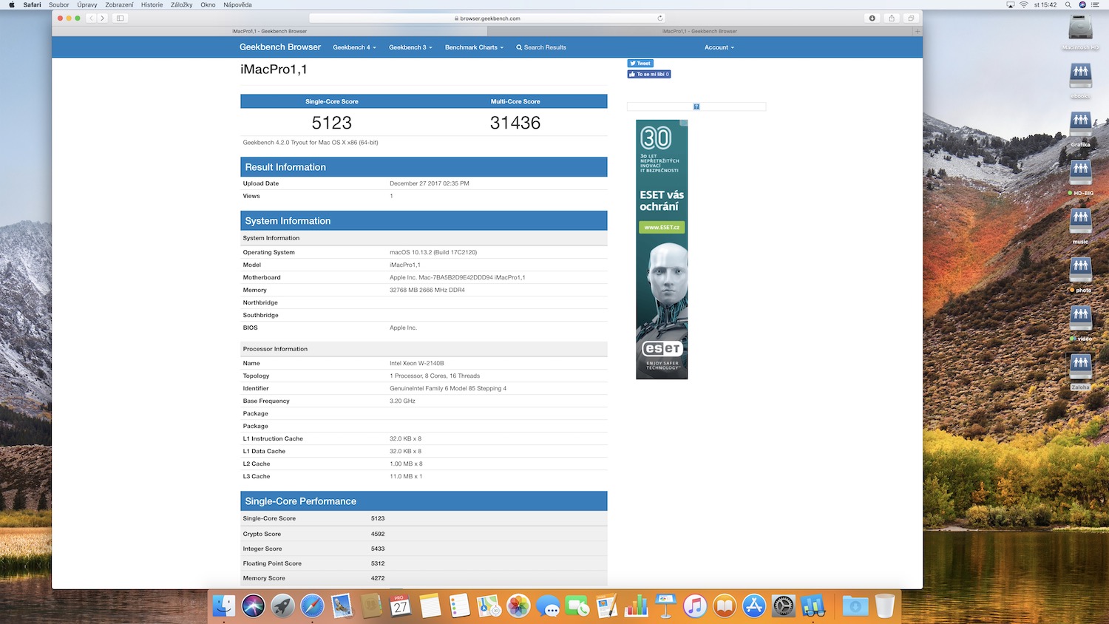
Task: Open Calendar showing 27 in Dock
Action: 401,606
